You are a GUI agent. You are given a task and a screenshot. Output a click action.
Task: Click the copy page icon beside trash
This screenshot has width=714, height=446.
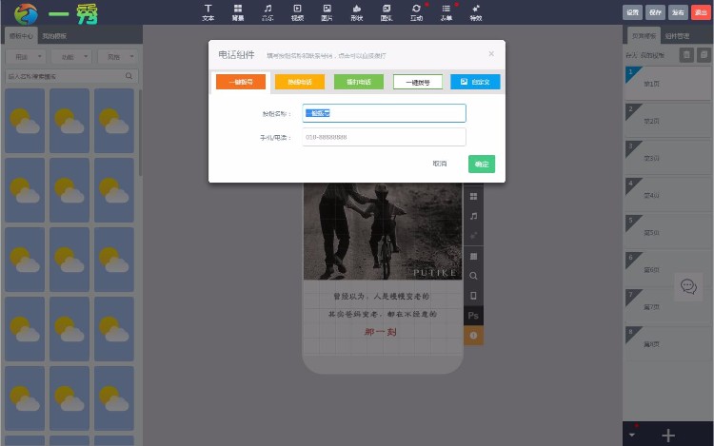[x=704, y=55]
